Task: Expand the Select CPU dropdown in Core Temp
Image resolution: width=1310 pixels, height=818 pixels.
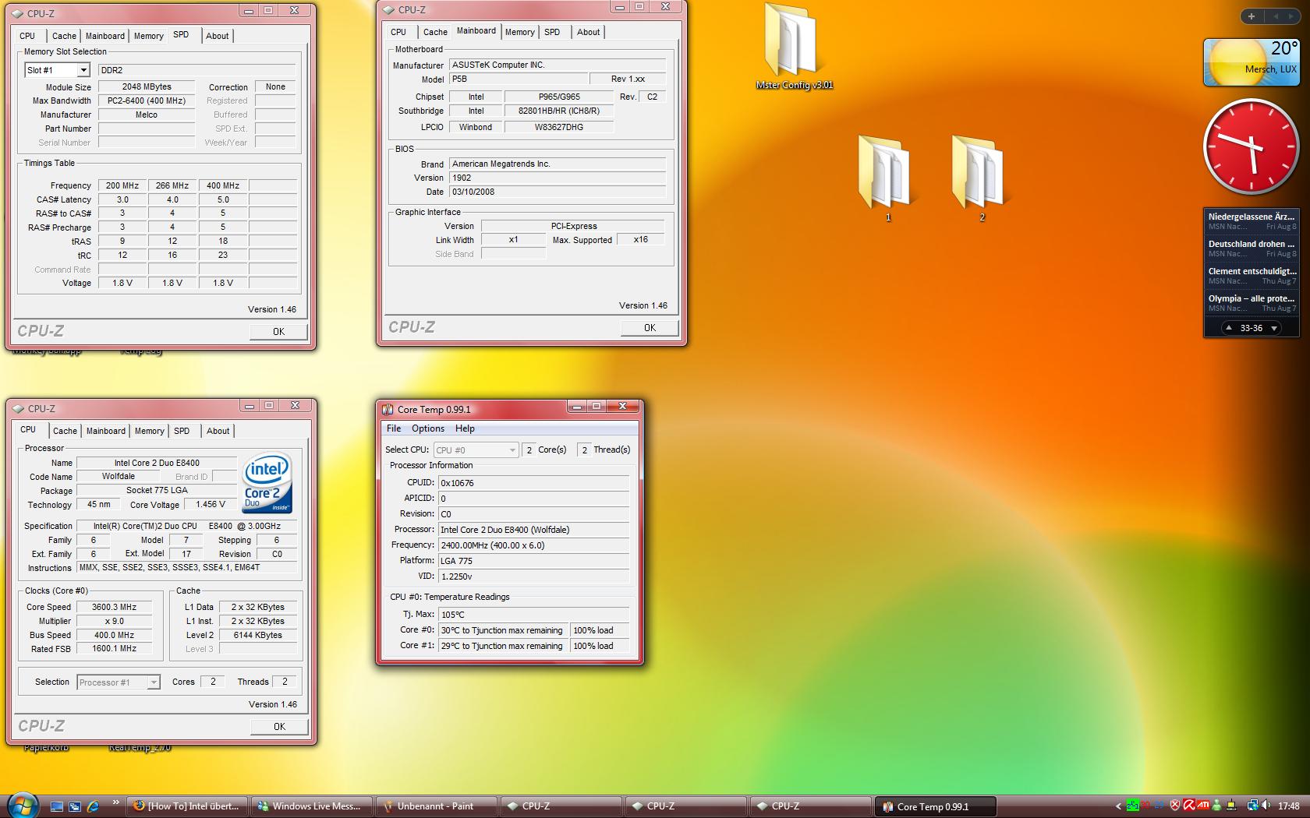Action: click(512, 450)
